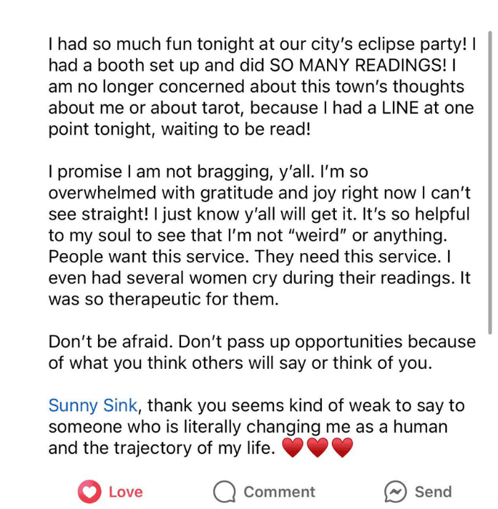
Task: Click the red Love heart reaction icon
Action: (x=89, y=492)
